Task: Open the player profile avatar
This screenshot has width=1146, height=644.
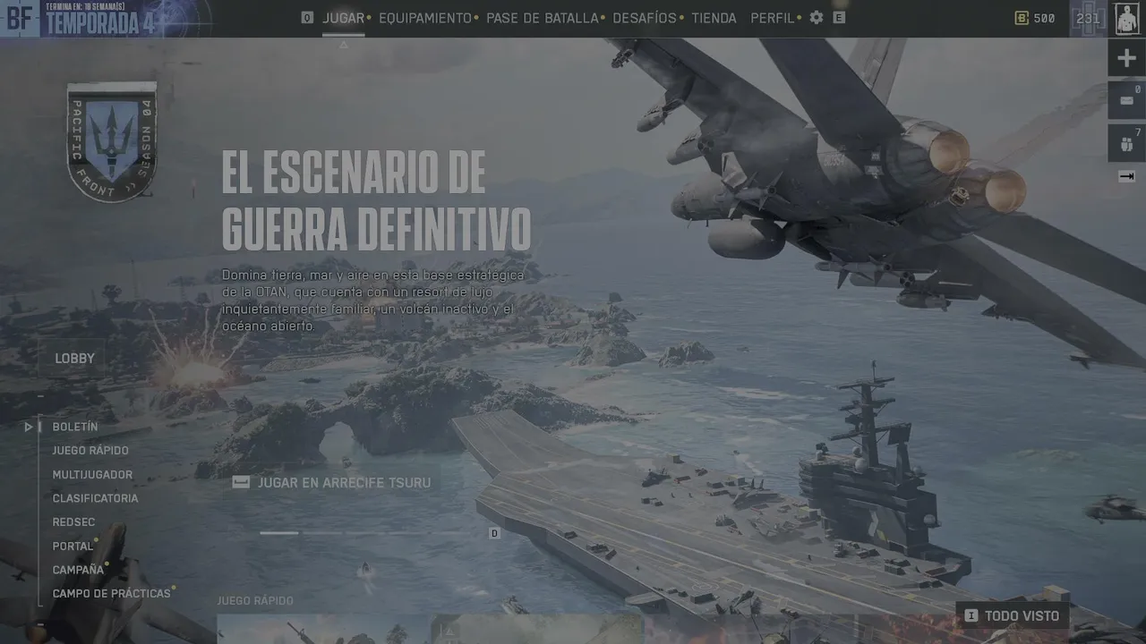Action: coord(1127,19)
